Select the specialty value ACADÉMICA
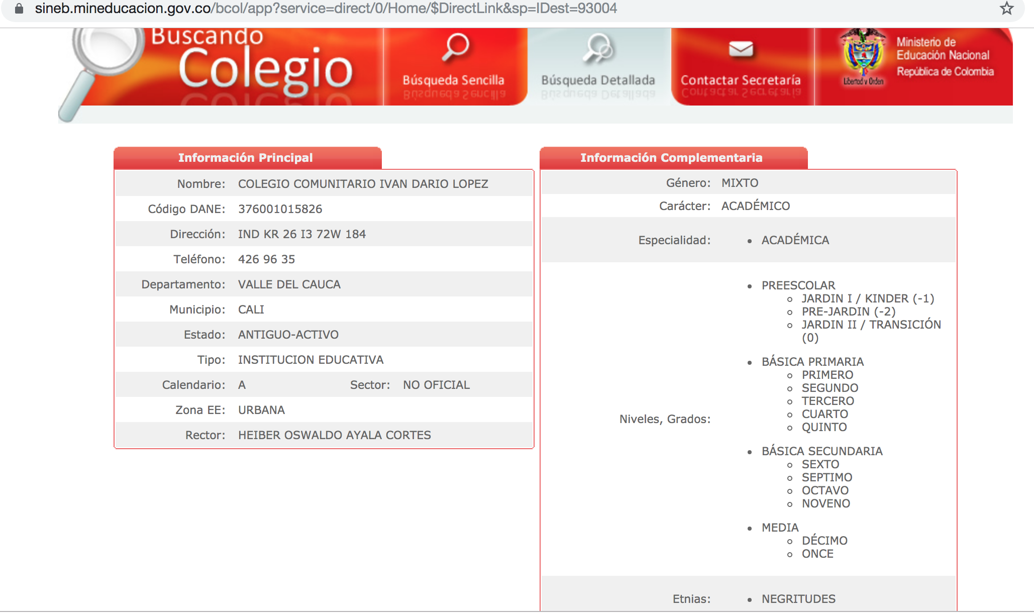 point(795,240)
